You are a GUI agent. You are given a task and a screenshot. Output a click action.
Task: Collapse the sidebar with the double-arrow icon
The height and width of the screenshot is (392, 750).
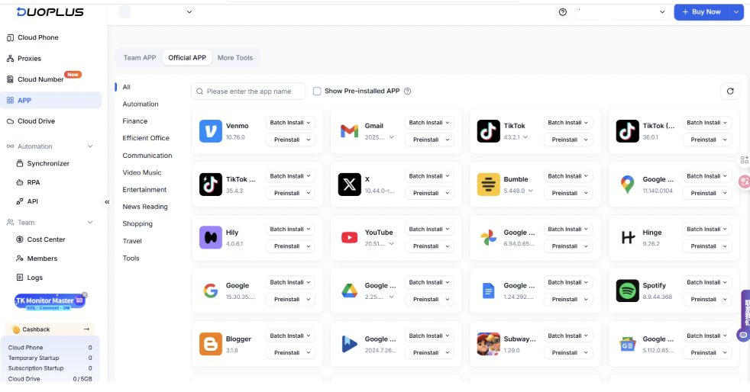[107, 202]
